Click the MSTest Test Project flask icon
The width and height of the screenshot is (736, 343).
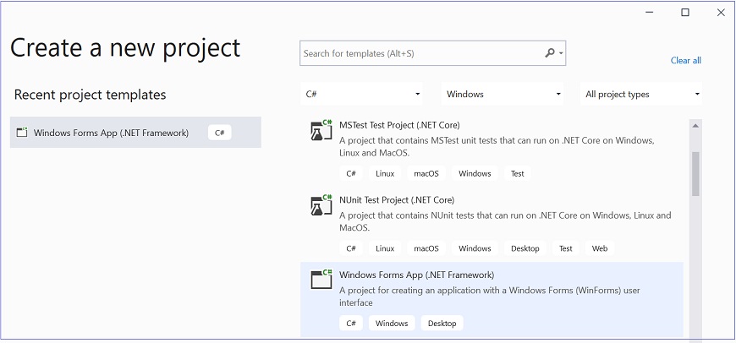(x=321, y=132)
